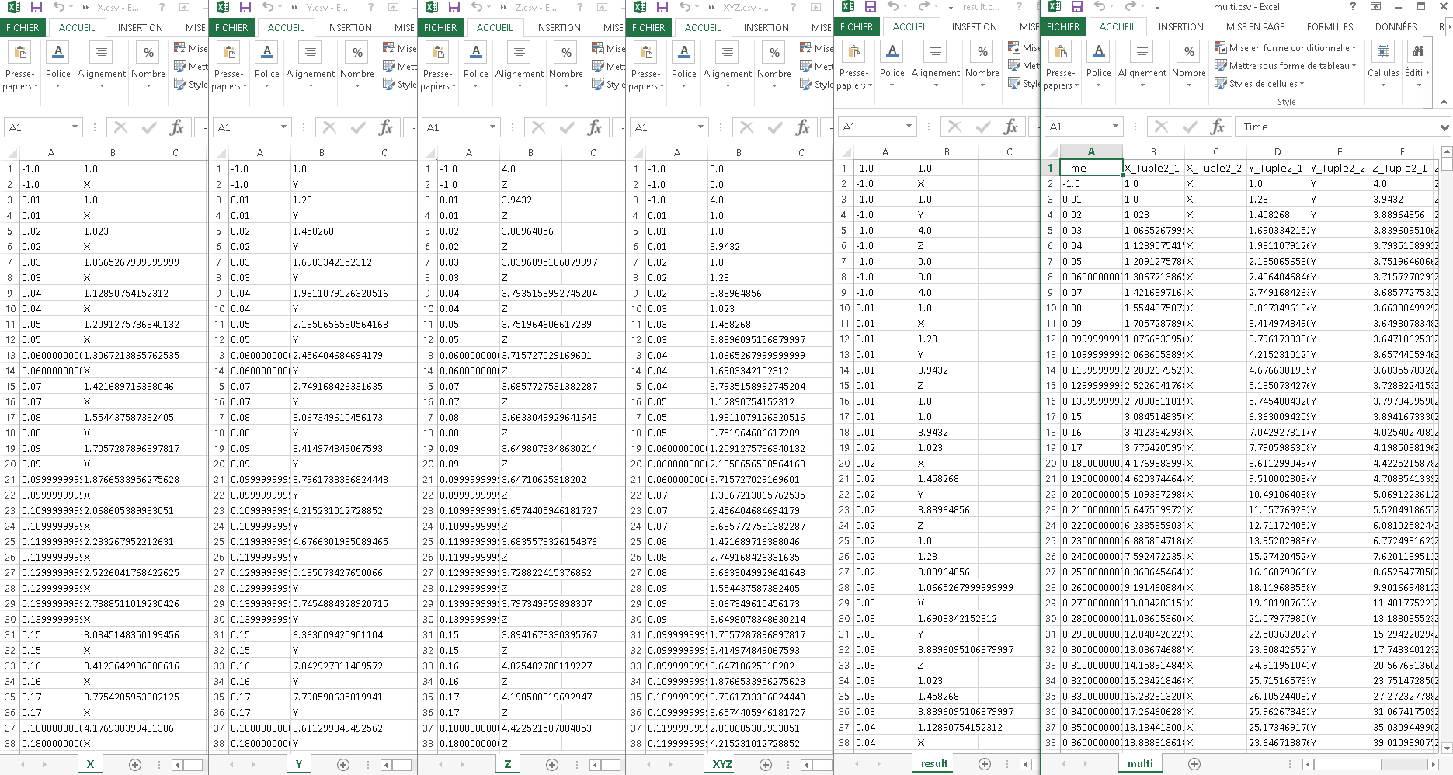1453x775 pixels.
Task: Open Nombre group in multi.csv window
Action: coord(1189,65)
